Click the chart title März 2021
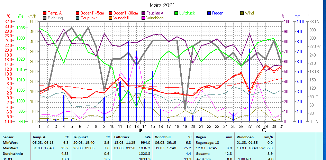The image size is (326, 160). 162,5
